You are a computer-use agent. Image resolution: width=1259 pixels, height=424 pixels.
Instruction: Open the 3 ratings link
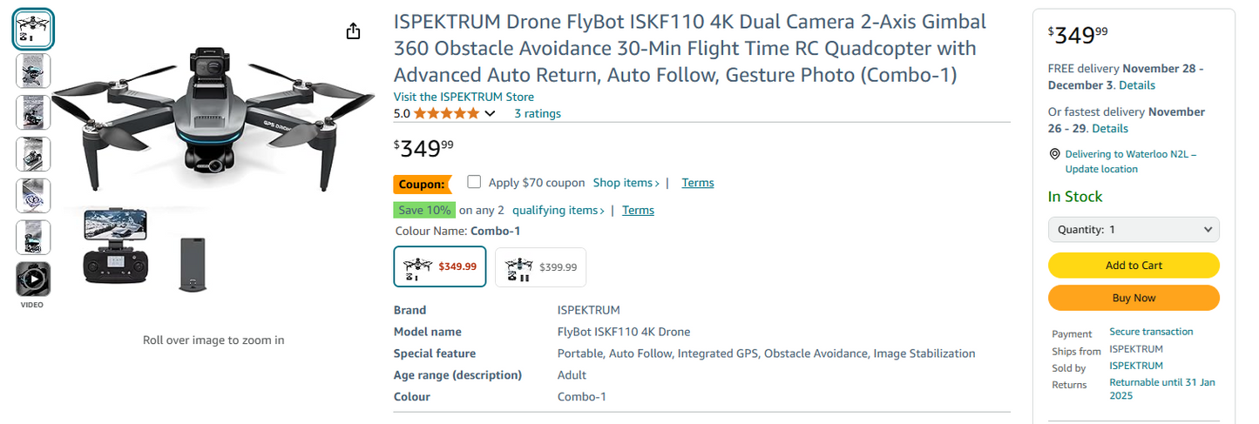(x=538, y=113)
